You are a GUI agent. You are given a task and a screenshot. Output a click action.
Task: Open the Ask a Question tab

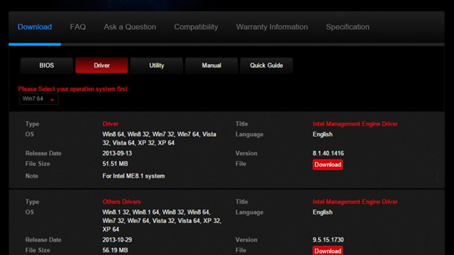pos(130,27)
